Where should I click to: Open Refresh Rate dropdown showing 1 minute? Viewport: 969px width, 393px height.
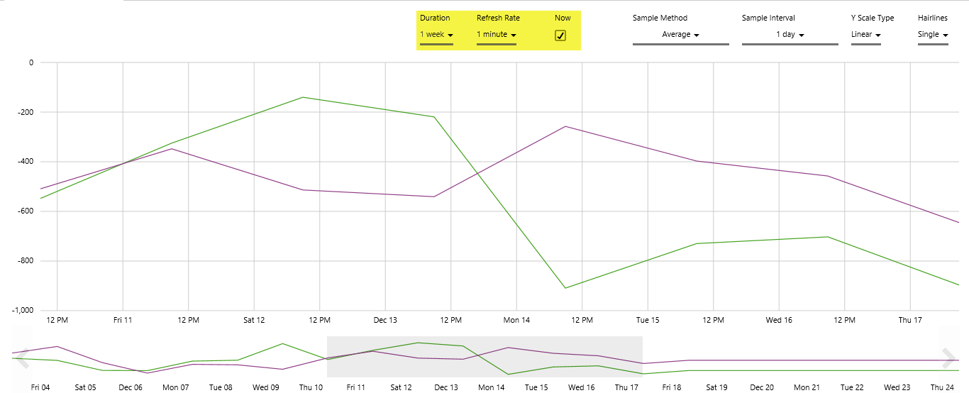[496, 35]
